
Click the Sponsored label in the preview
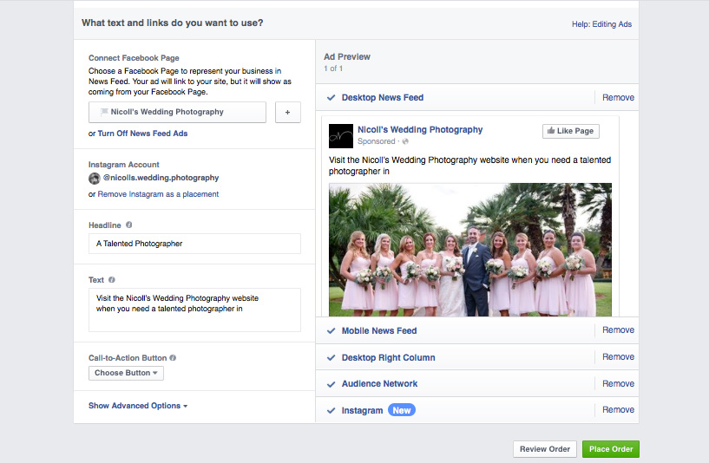[x=377, y=141]
